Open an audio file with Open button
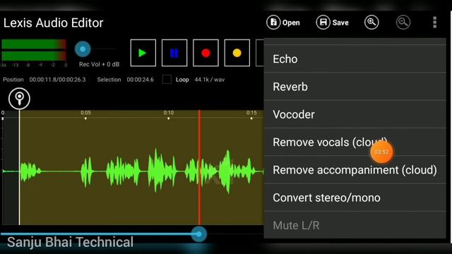The width and height of the screenshot is (452, 254). click(x=283, y=23)
